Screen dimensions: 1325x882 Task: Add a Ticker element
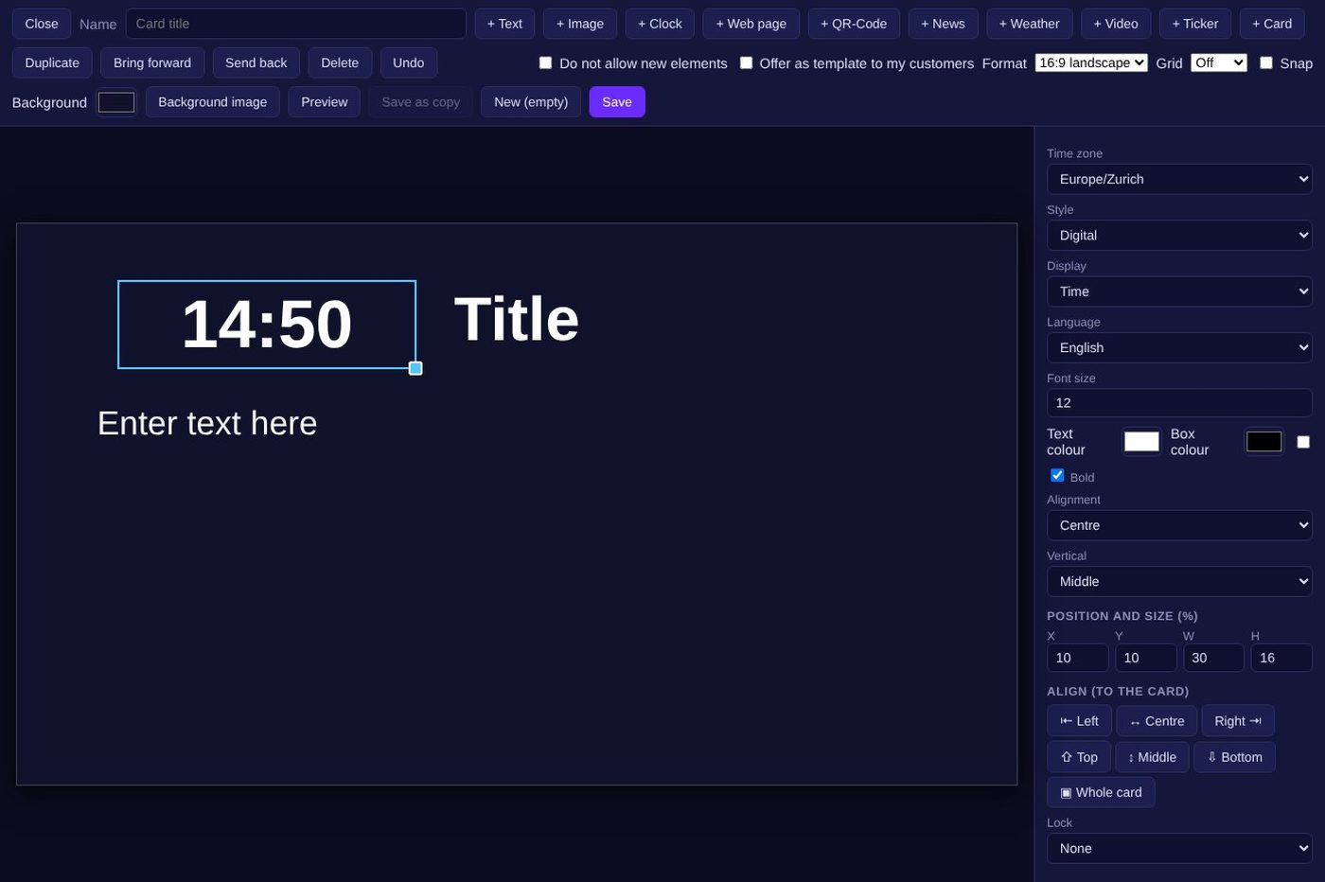1195,24
